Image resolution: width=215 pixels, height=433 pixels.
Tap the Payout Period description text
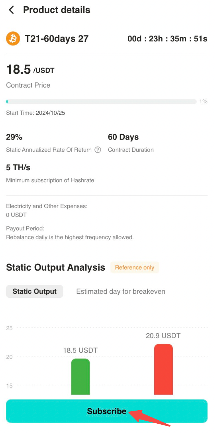(x=70, y=237)
